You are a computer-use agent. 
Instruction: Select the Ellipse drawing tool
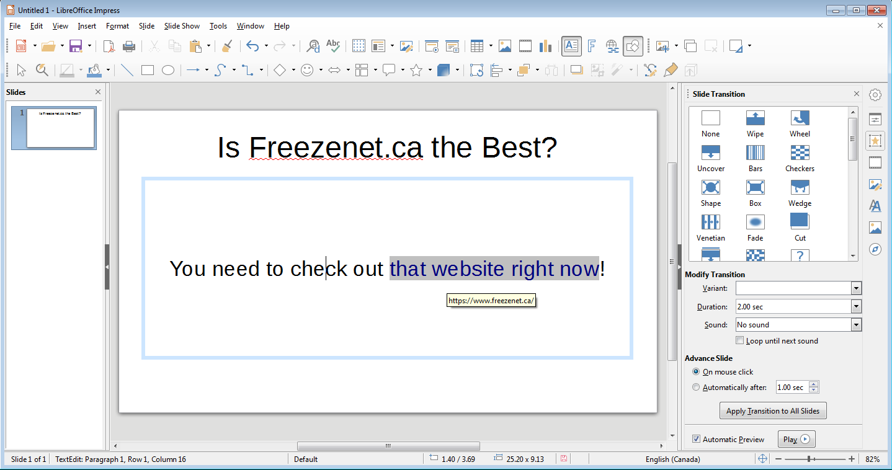[168, 70]
